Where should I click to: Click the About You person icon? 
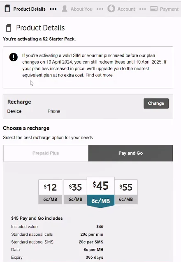coord(65,9)
